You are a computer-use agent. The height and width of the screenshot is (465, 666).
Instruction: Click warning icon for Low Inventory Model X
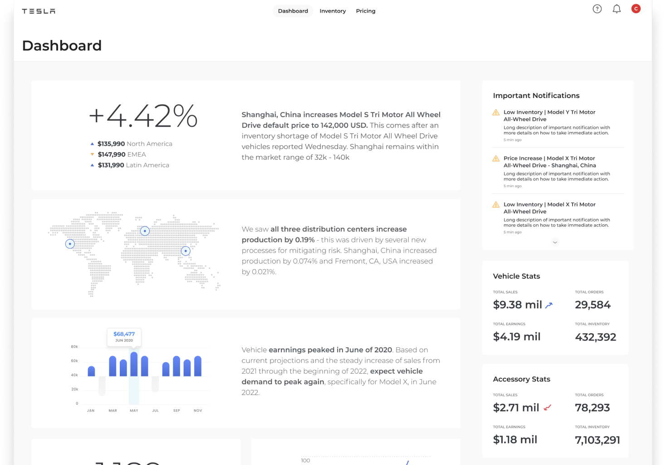coord(496,205)
